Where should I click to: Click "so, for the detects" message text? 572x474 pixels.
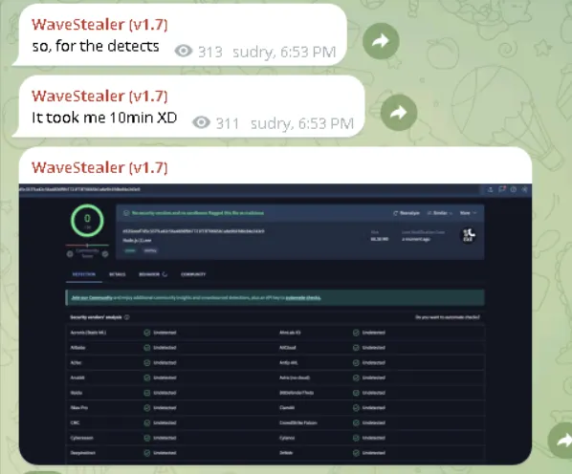[x=96, y=46]
